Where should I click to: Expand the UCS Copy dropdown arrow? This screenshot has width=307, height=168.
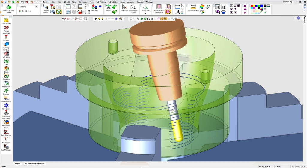(x=146, y=13)
